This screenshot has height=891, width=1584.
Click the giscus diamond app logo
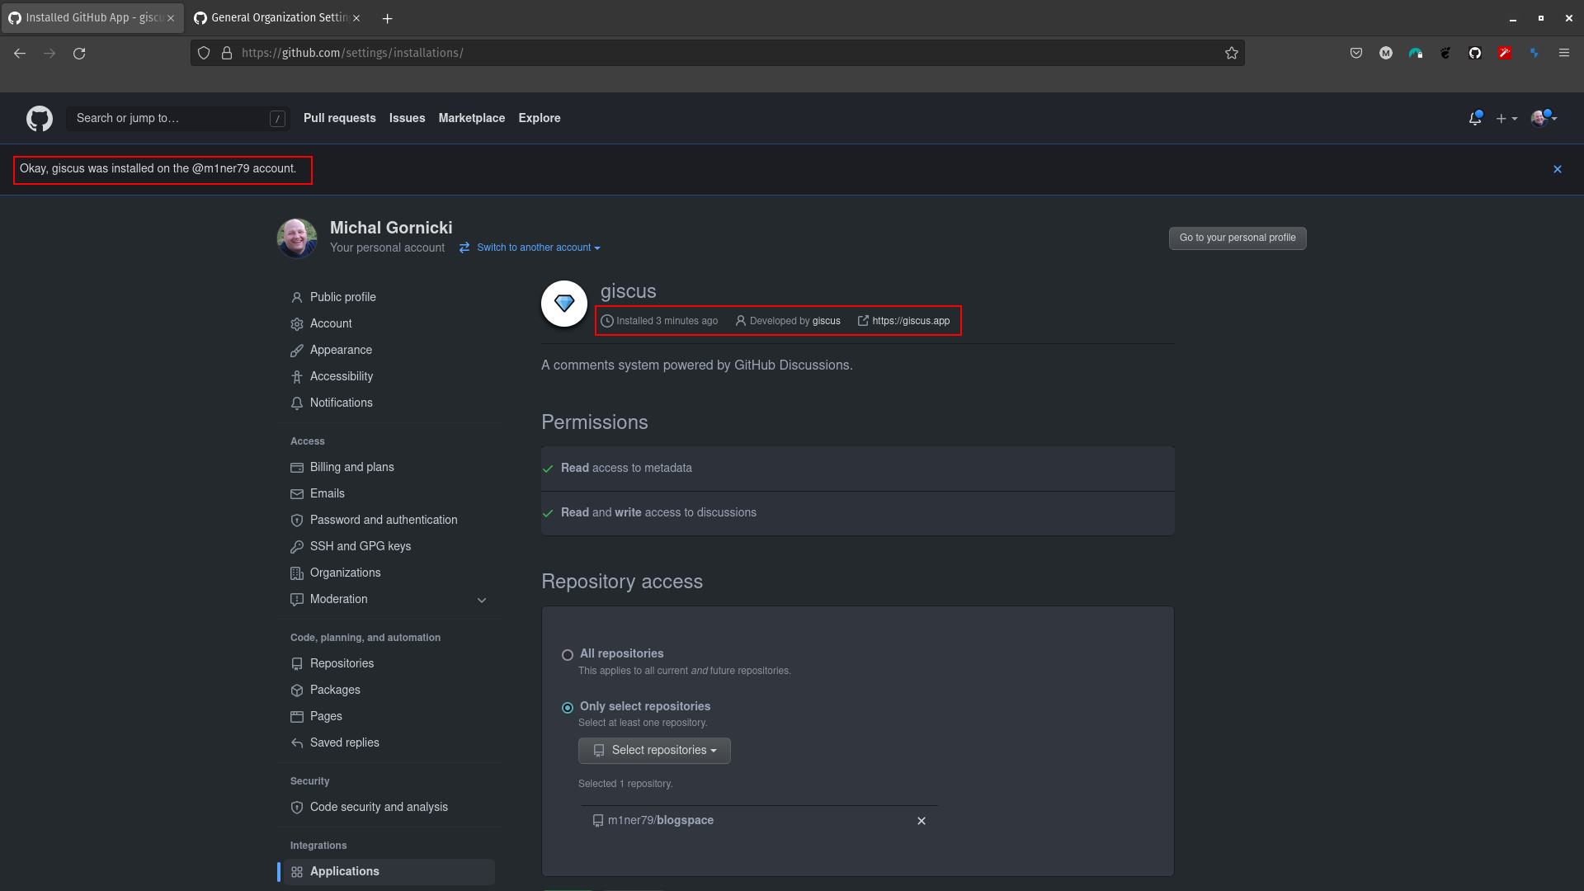(564, 304)
